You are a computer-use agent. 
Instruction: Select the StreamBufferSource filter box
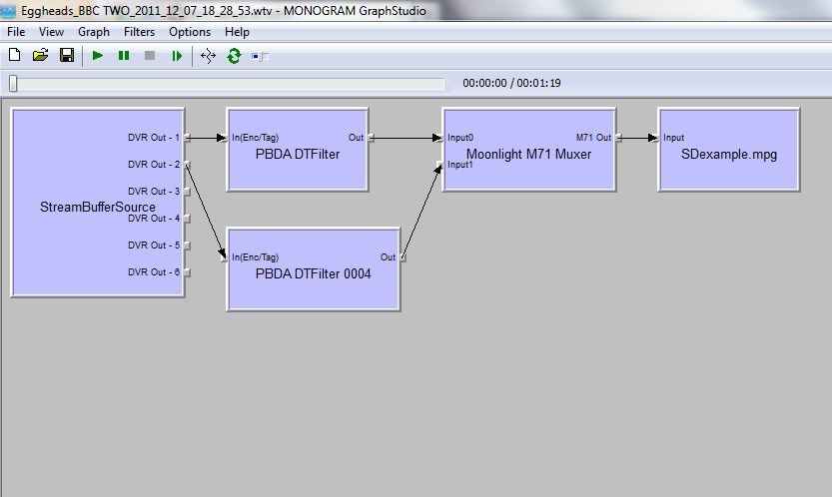[x=98, y=203]
